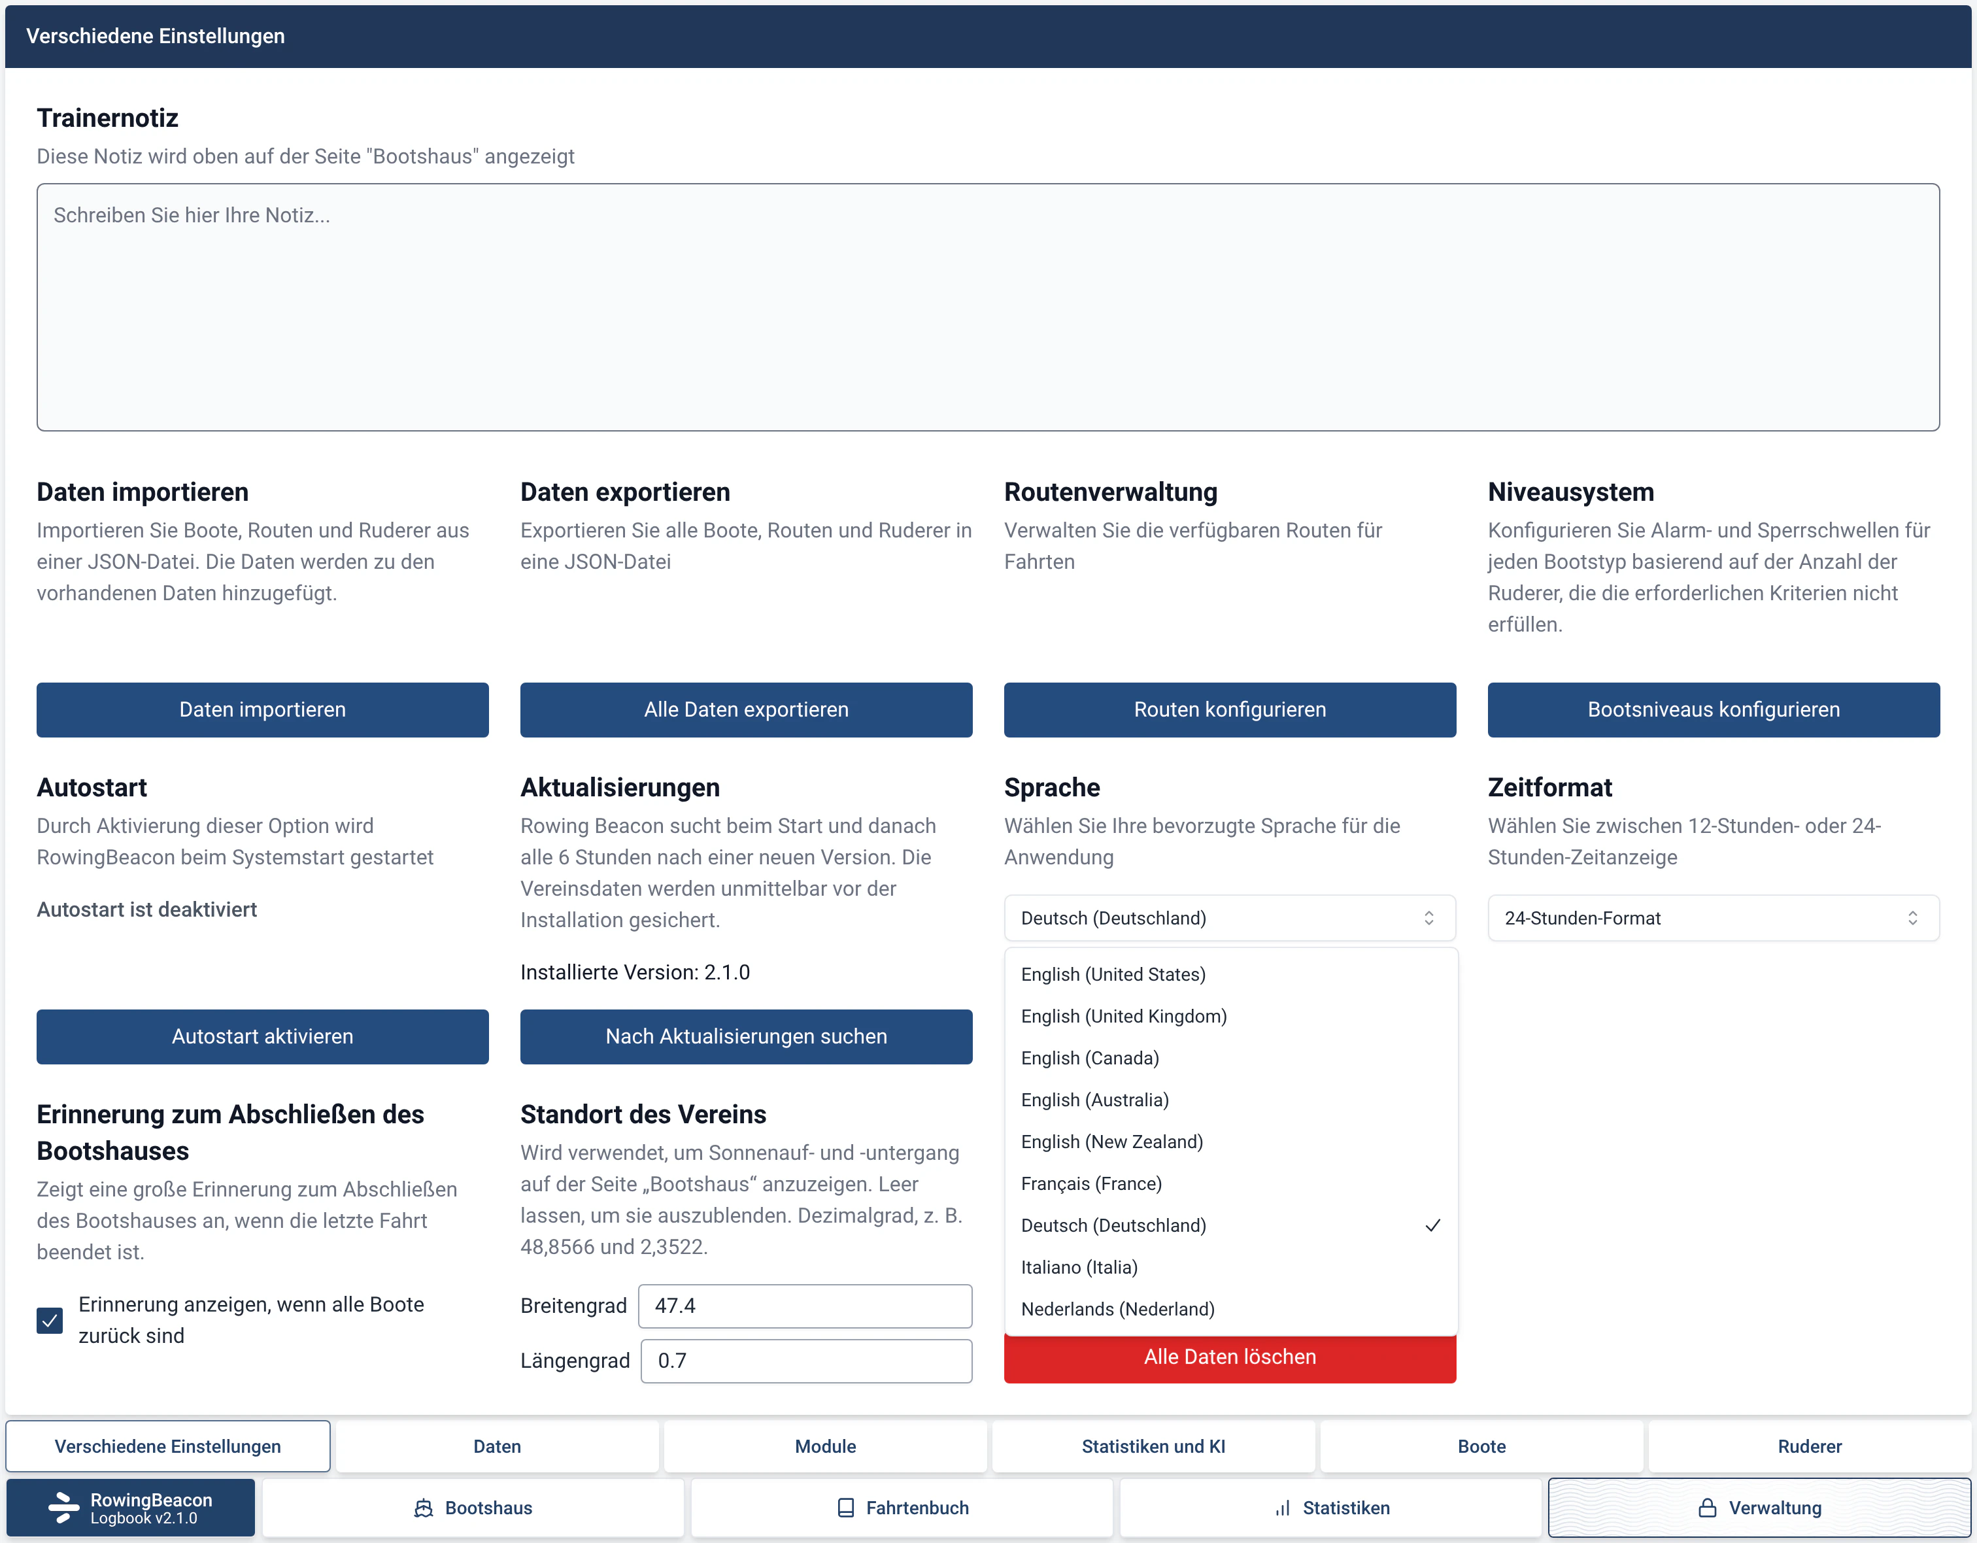Click the Fahrtenbuch book icon

click(x=845, y=1508)
